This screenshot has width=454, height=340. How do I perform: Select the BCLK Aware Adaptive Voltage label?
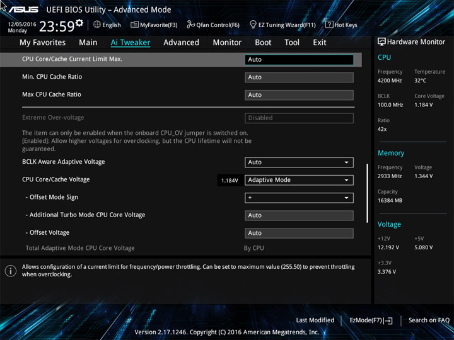(64, 162)
